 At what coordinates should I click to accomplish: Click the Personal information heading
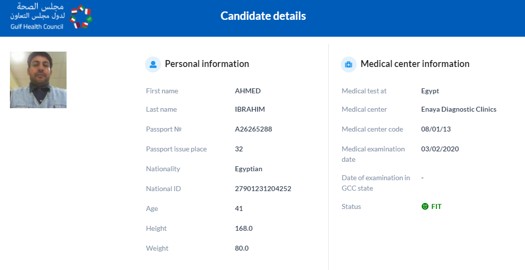(207, 64)
